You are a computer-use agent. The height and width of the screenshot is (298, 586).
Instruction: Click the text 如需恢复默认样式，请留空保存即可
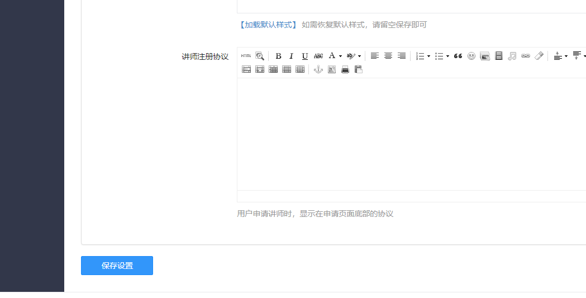pos(364,25)
